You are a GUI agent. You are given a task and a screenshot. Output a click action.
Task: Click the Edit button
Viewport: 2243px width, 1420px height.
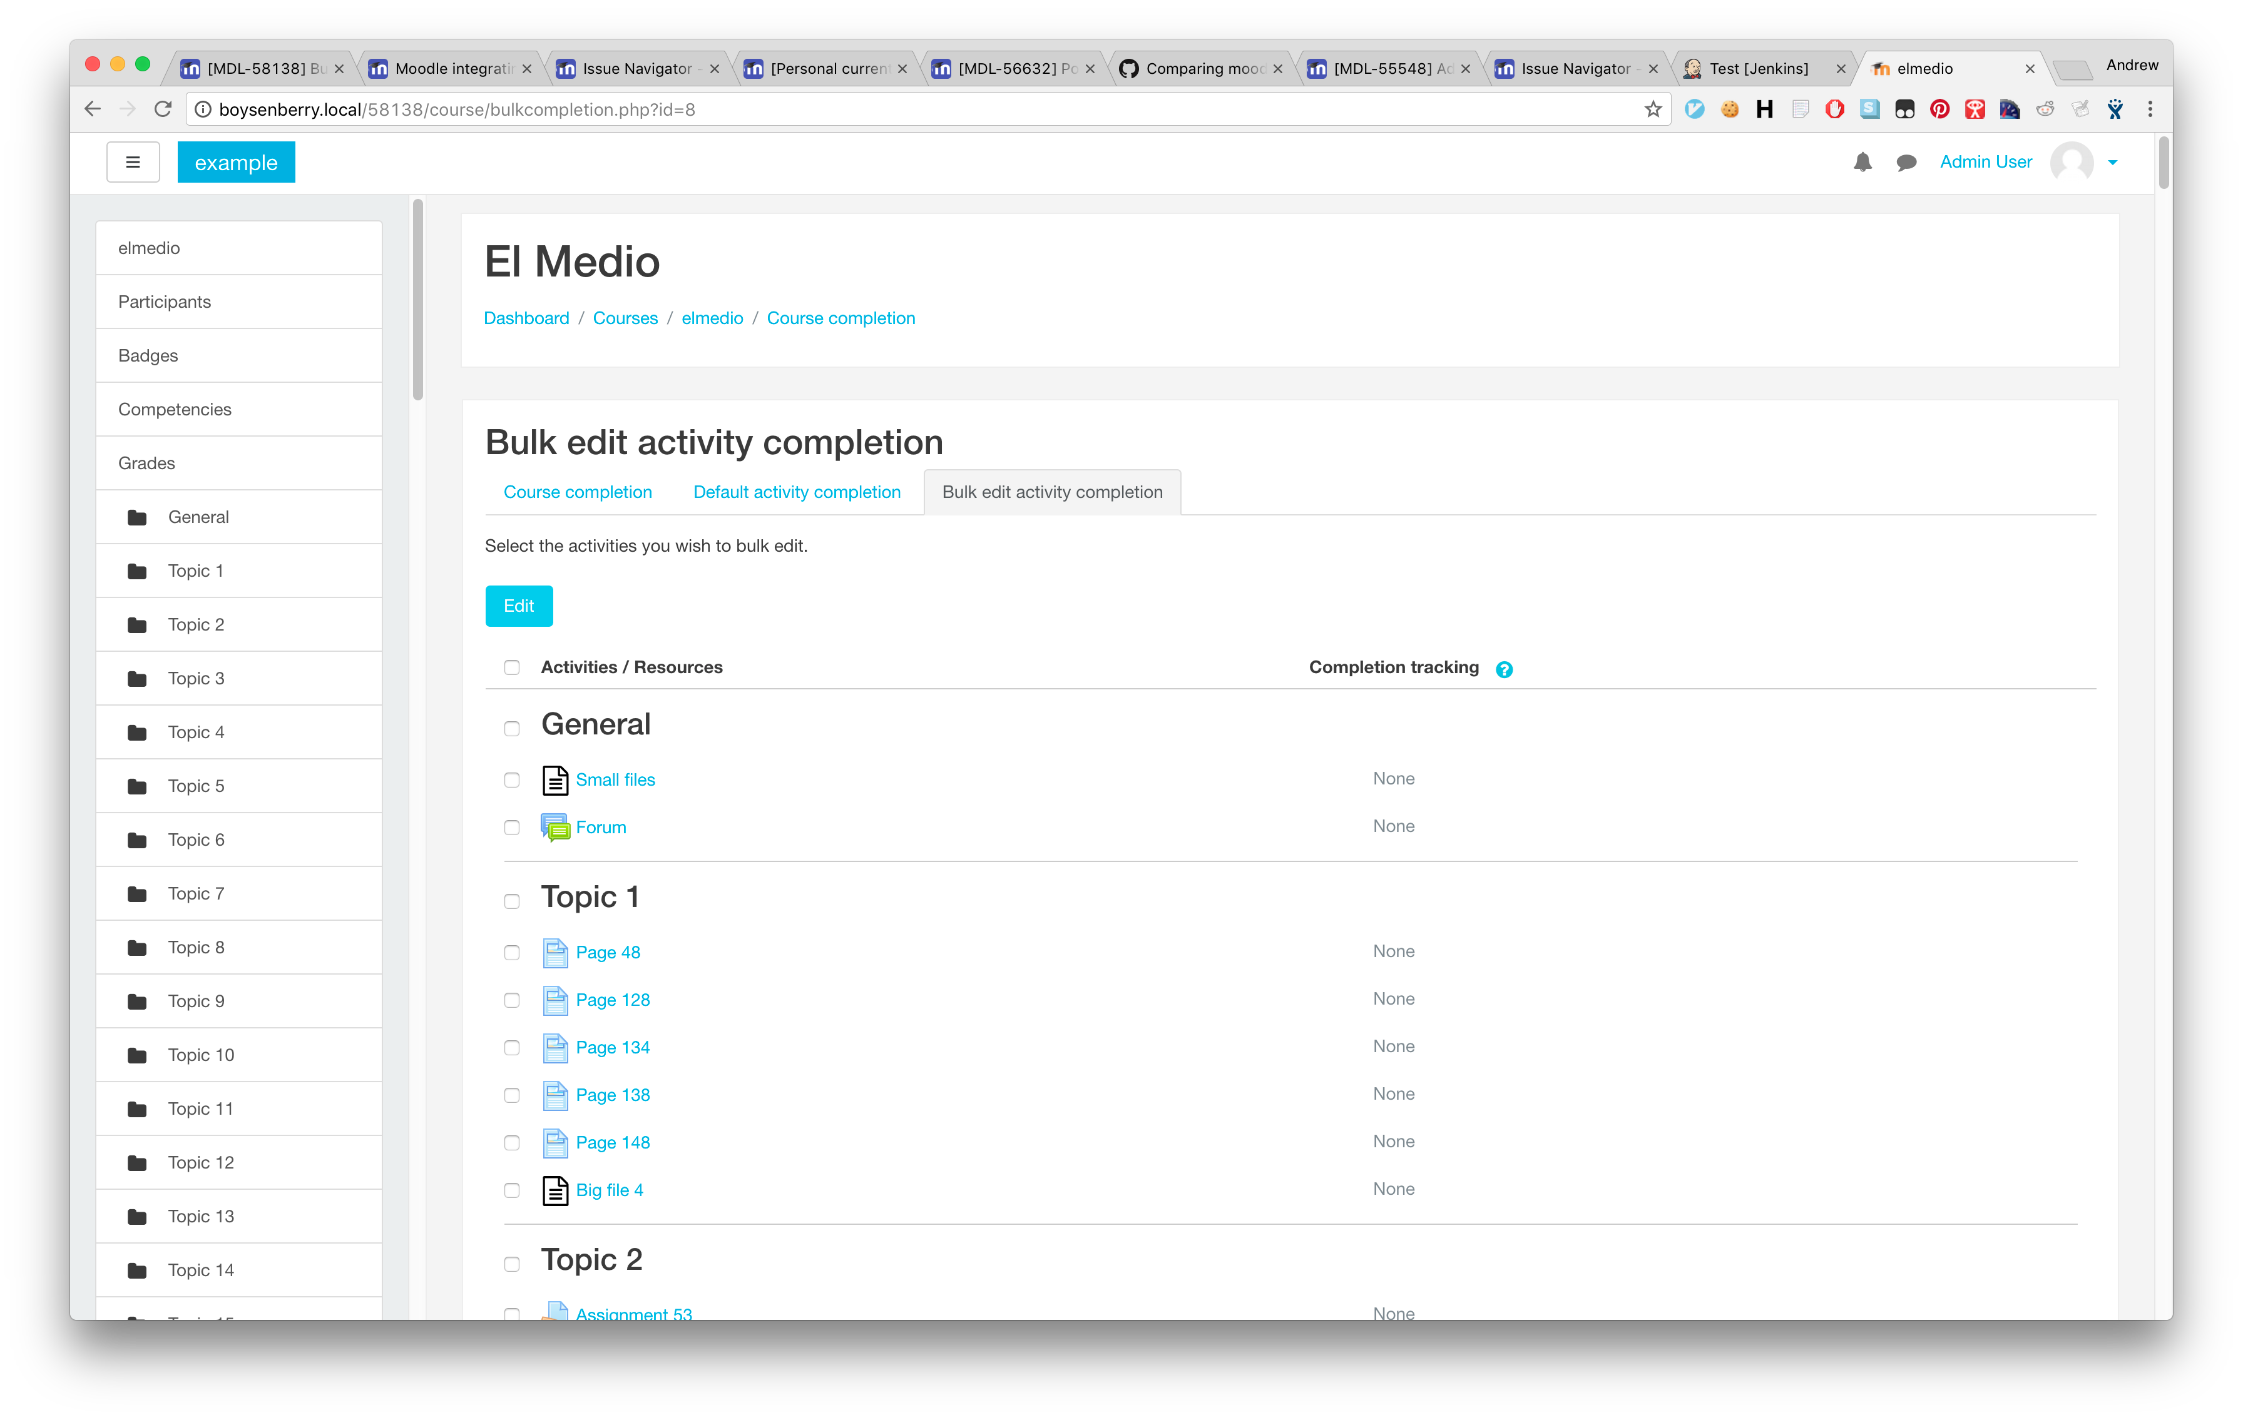pos(519,606)
